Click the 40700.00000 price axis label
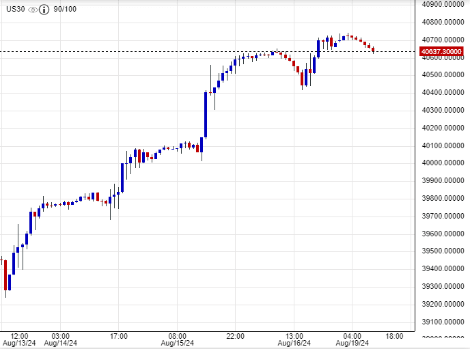470x349 pixels. (443, 40)
